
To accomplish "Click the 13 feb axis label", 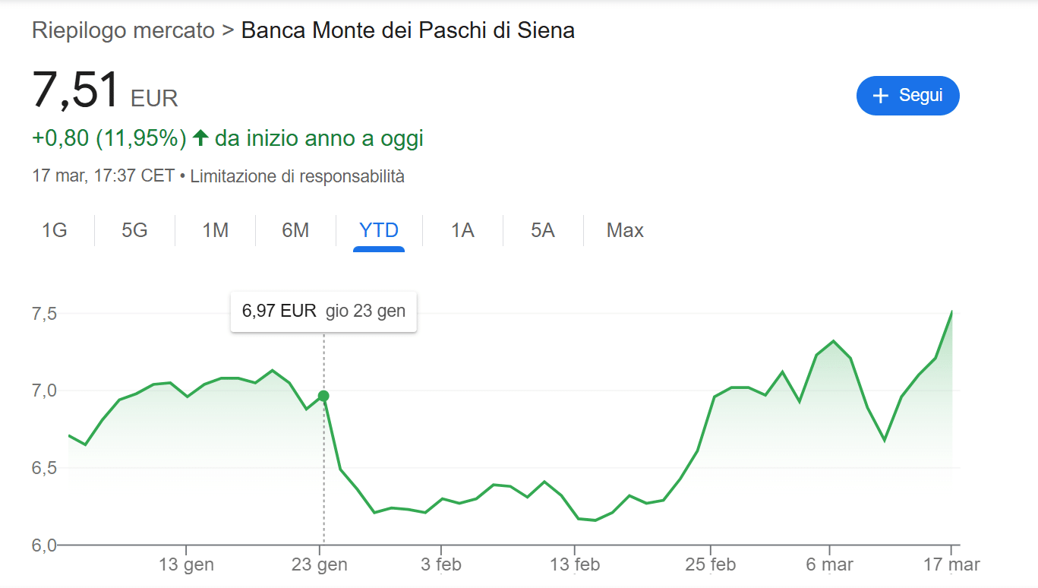I will 575,564.
